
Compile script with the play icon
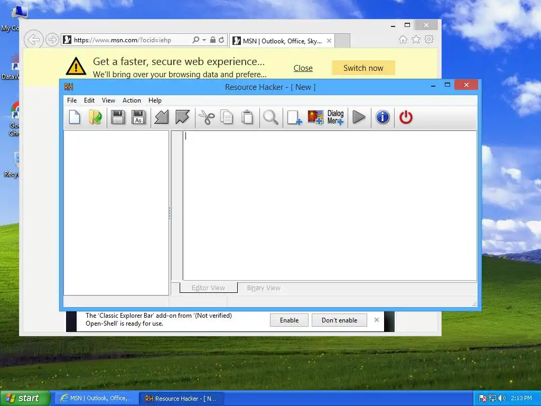click(359, 117)
